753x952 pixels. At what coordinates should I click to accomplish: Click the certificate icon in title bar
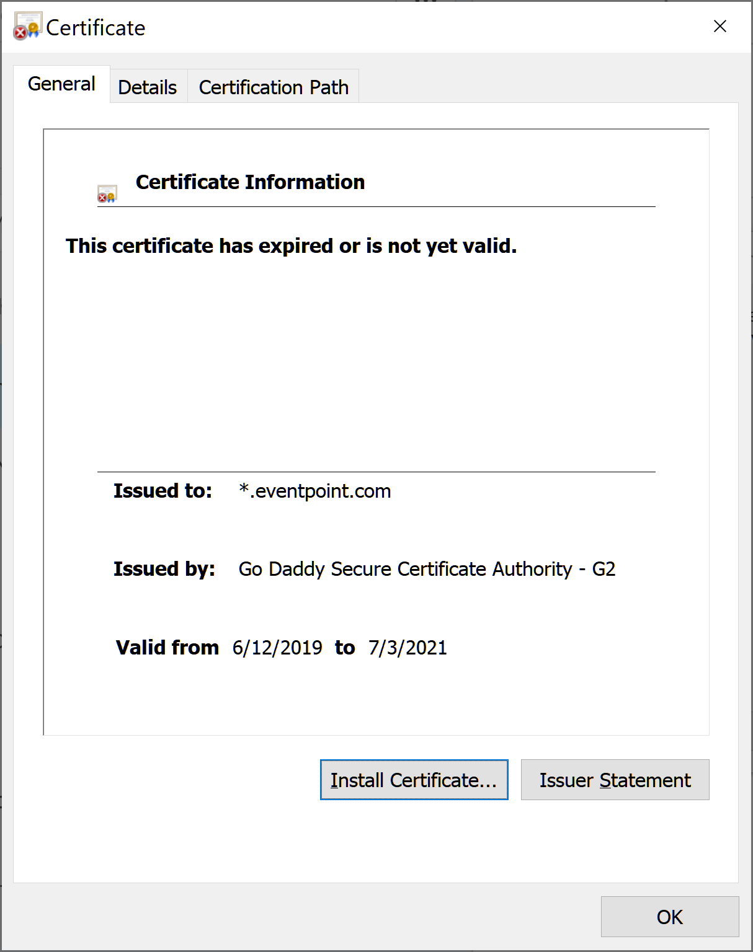27,26
